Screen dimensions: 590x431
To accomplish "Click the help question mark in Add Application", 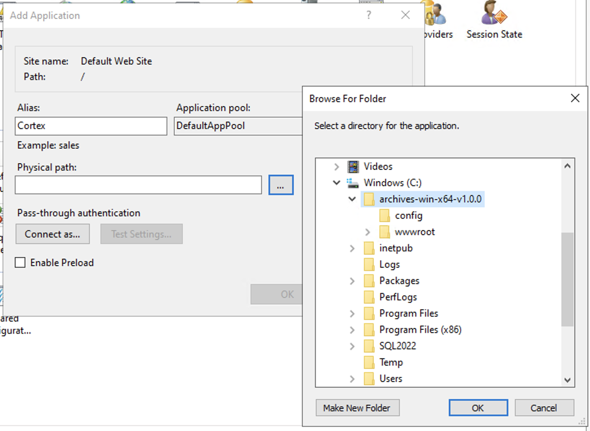I will pos(369,15).
